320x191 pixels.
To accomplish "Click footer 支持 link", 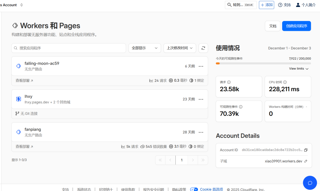I will coord(65,189).
